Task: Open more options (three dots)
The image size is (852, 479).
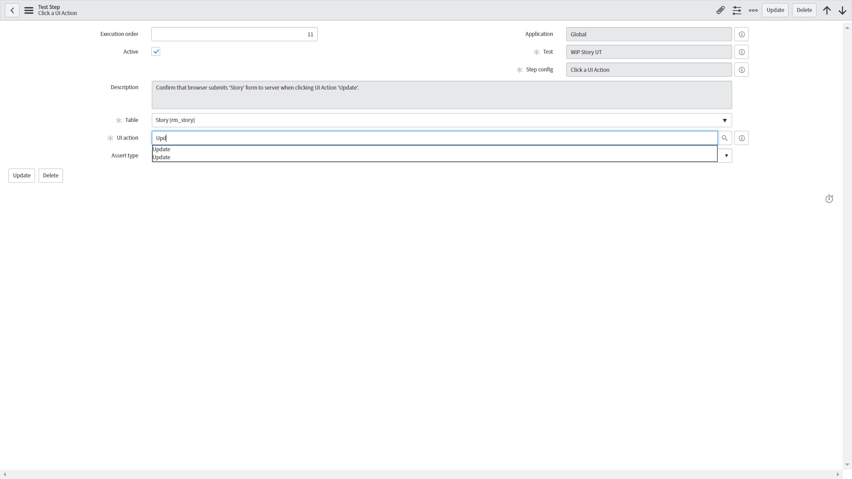Action: tap(753, 10)
